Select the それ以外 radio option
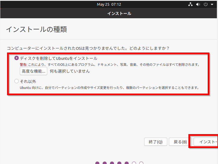The height and width of the screenshot is (164, 218). 17,81
